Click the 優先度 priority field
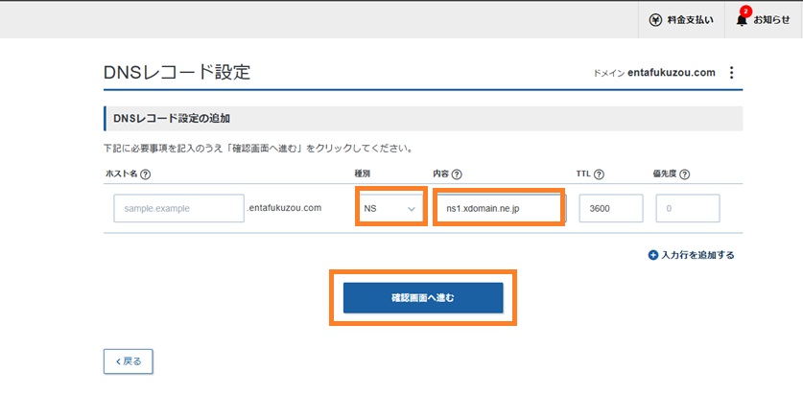Screen dimensions: 803x394 (x=688, y=208)
